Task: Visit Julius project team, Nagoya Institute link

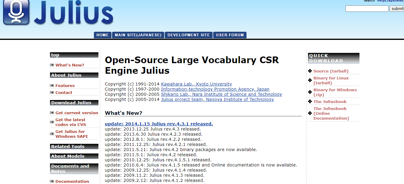Action: coord(217,99)
